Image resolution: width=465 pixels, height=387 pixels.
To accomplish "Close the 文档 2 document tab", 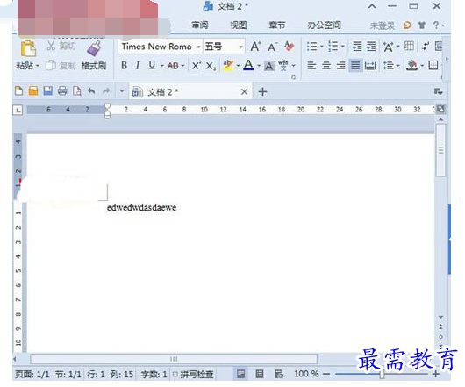I will 244,92.
